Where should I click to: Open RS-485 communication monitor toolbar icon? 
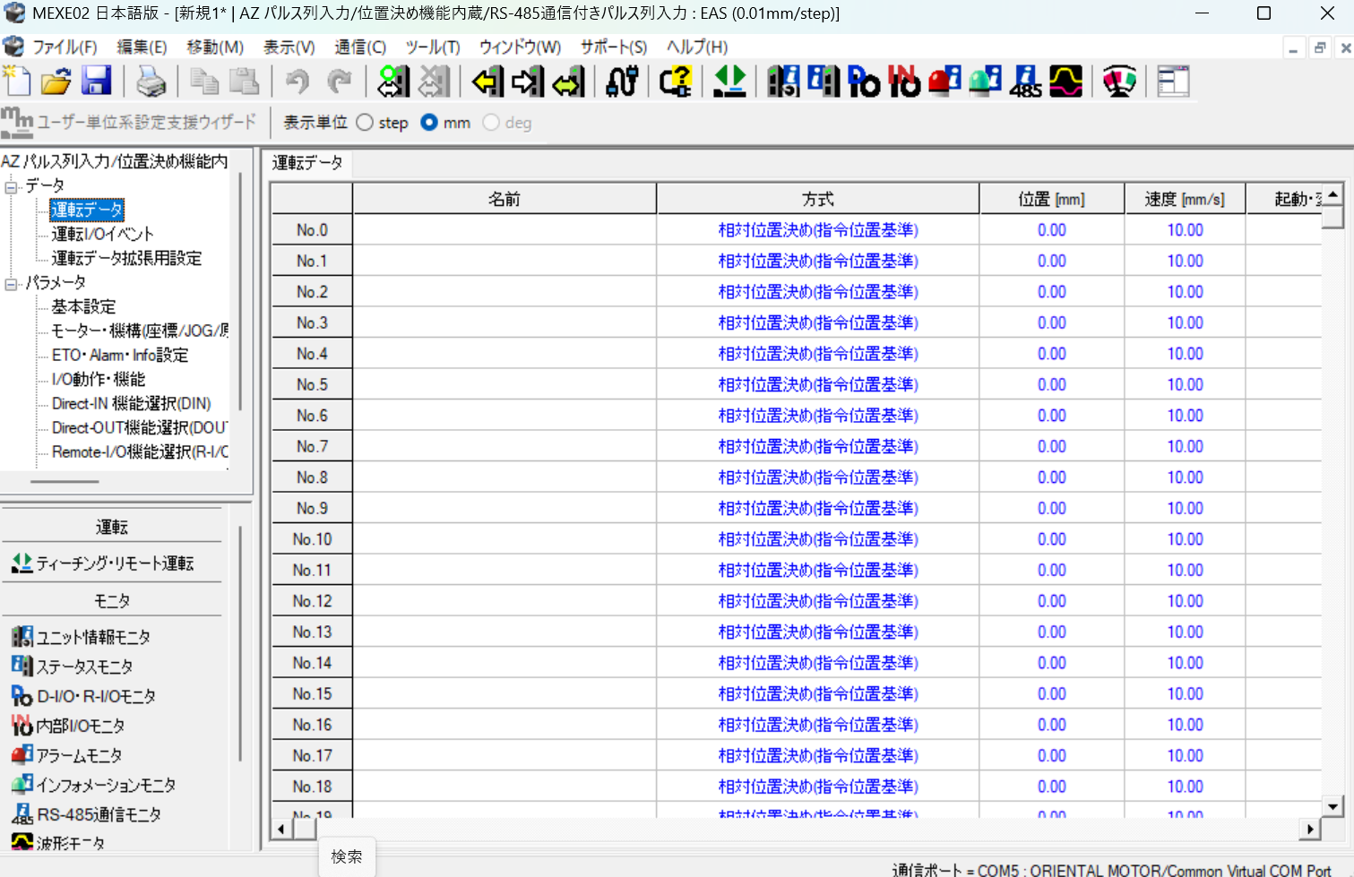[1025, 82]
